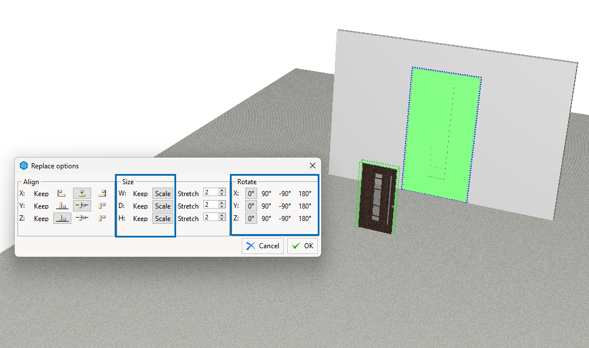Confirm replacement with OK button
The width and height of the screenshot is (589, 348).
[x=302, y=246]
